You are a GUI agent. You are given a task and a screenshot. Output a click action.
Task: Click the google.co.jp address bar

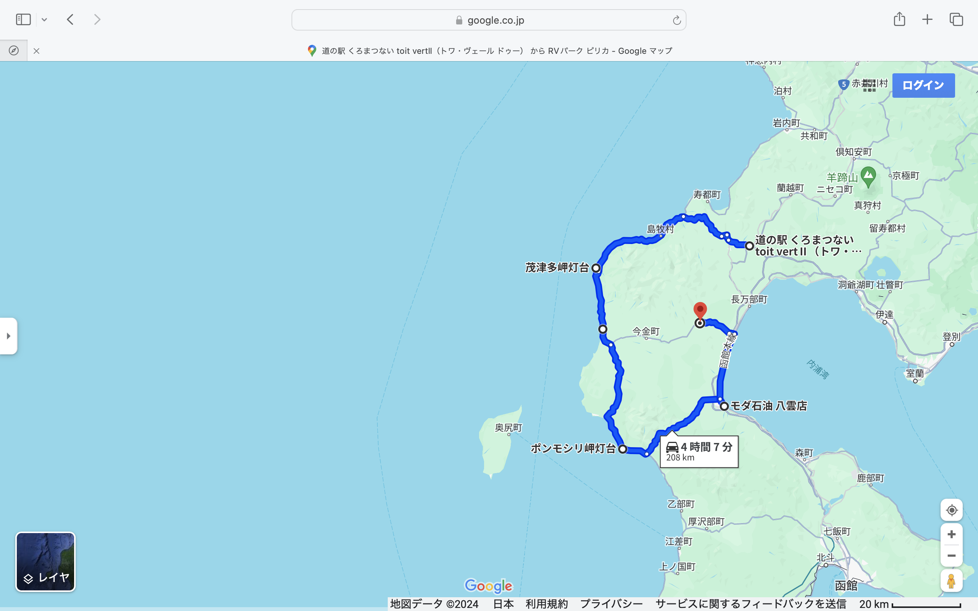489,20
